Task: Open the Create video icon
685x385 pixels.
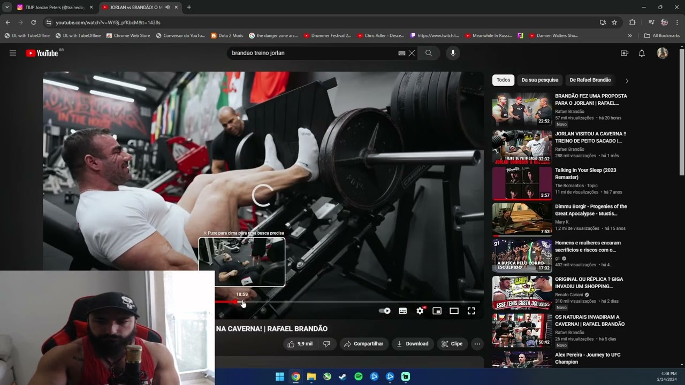Action: click(625, 53)
